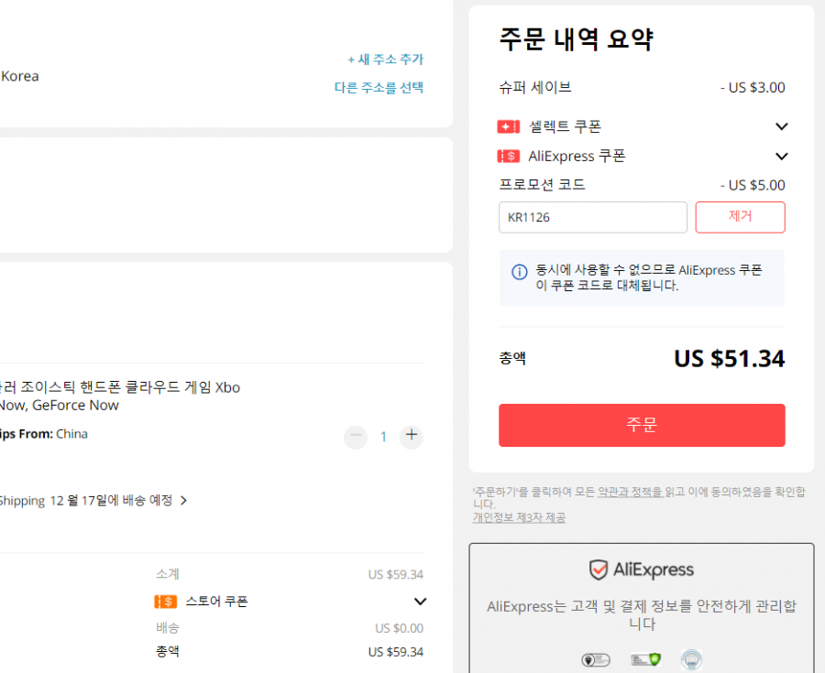Click the red Select coupon ticket icon
825x673 pixels.
pyautogui.click(x=508, y=126)
